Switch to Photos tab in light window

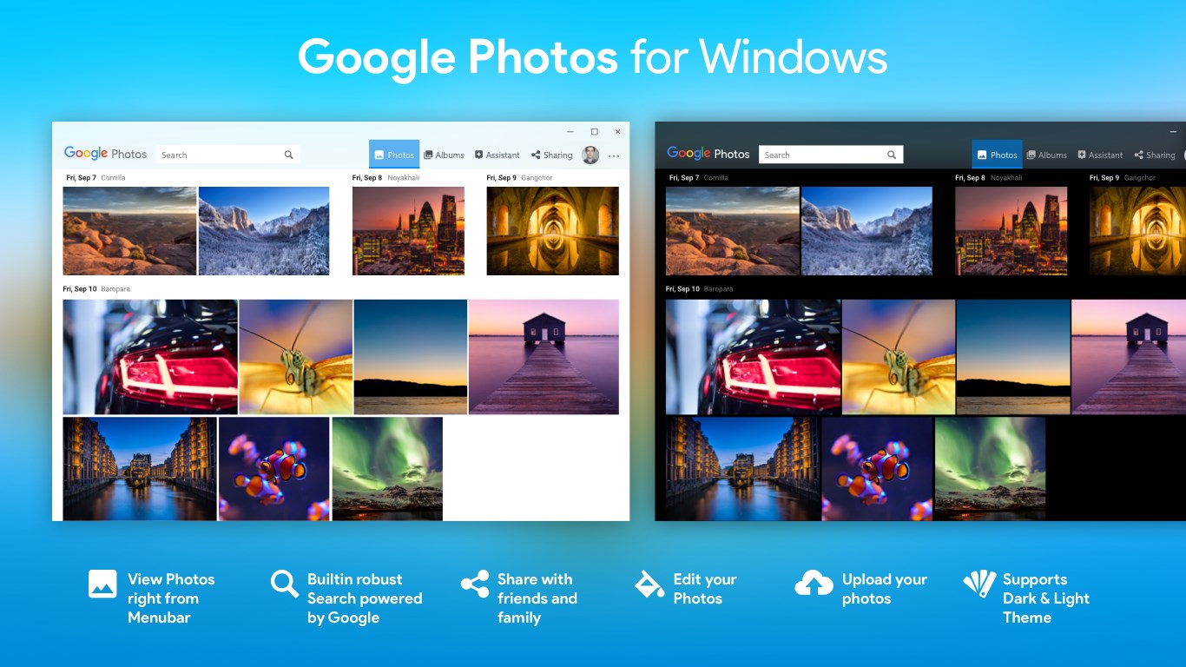(394, 155)
